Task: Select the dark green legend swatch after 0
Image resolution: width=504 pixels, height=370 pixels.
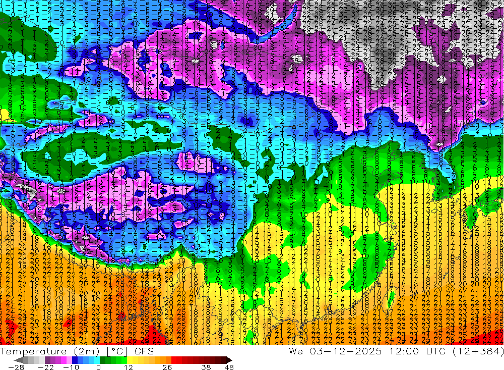Action: click(102, 360)
